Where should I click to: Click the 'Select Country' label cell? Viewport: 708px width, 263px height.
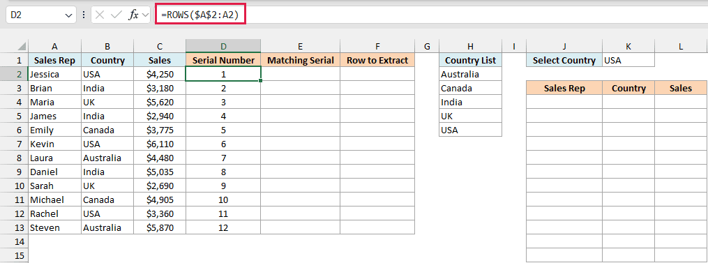[564, 60]
